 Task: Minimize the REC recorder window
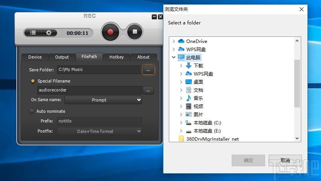[x=154, y=17]
